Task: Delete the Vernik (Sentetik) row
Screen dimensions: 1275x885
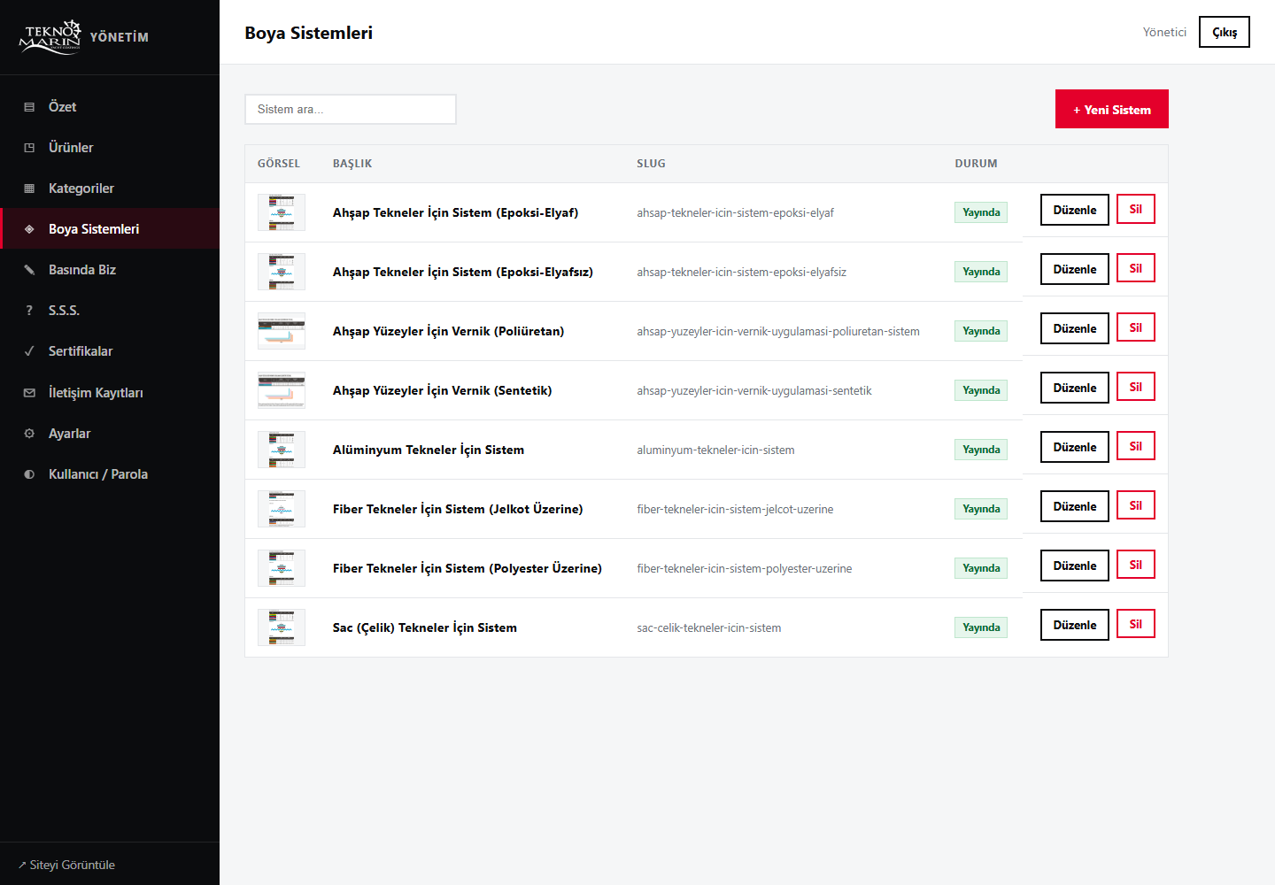Action: 1136,387
